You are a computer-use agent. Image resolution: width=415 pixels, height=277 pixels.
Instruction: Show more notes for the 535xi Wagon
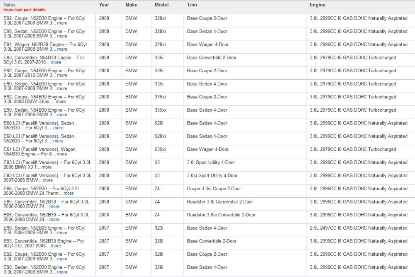tap(62, 154)
